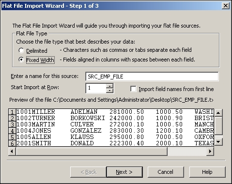Click the Flat File Type group label

[x=31, y=33]
